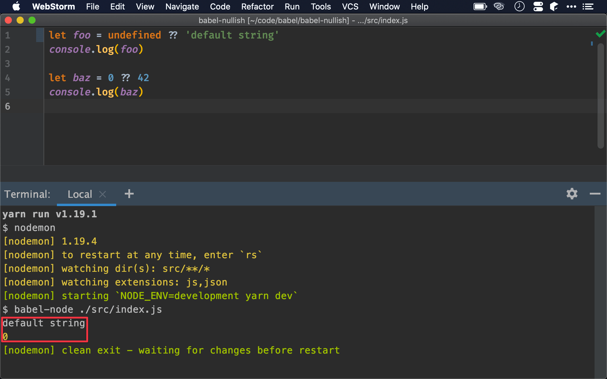
Task: Click the blue change marker on error stripe
Action: [x=592, y=44]
